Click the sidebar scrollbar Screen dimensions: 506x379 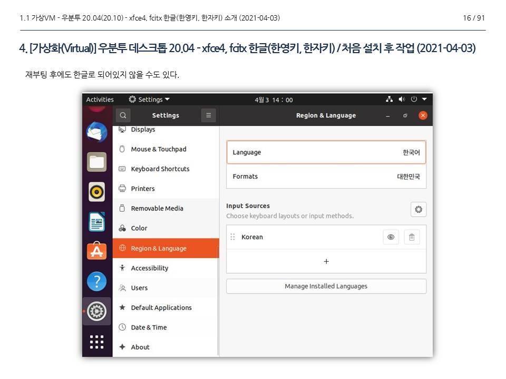click(x=218, y=301)
